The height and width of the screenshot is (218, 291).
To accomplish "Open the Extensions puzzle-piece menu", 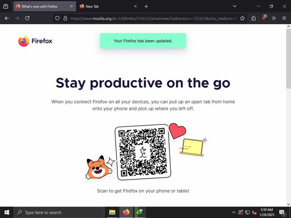I will click(253, 18).
